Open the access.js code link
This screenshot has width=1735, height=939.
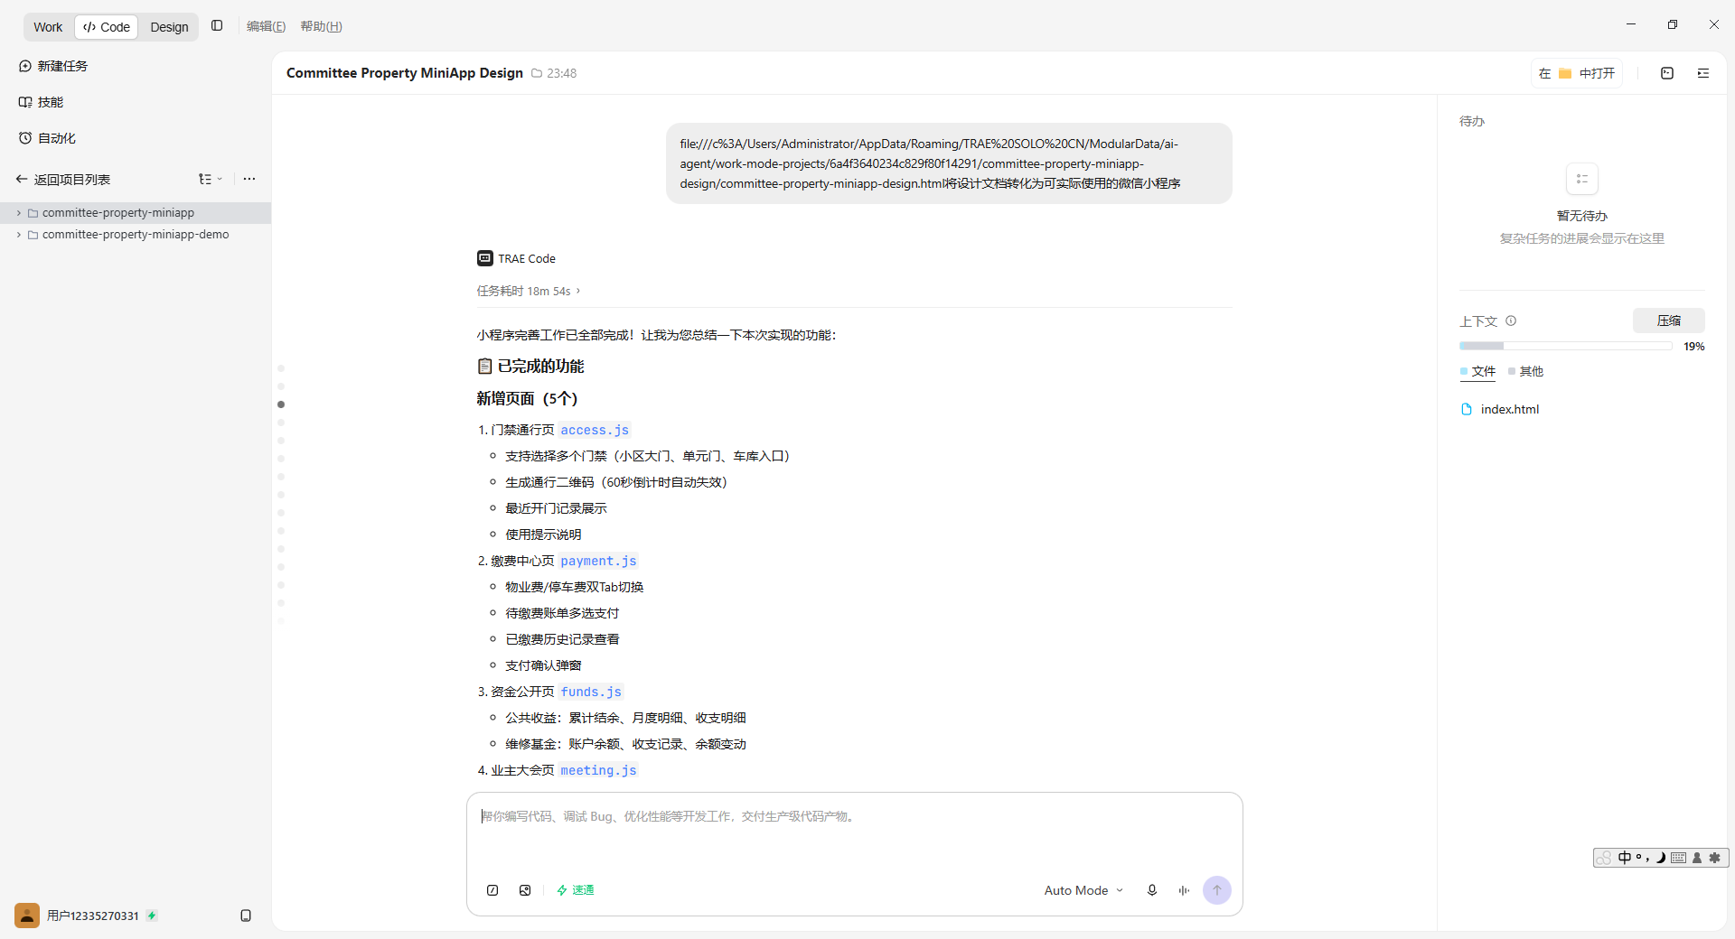pos(595,431)
